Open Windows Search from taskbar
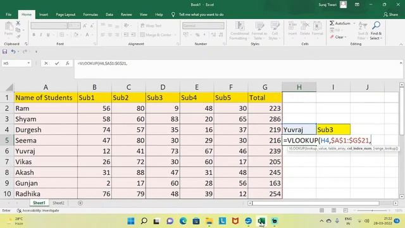 [x=144, y=221]
